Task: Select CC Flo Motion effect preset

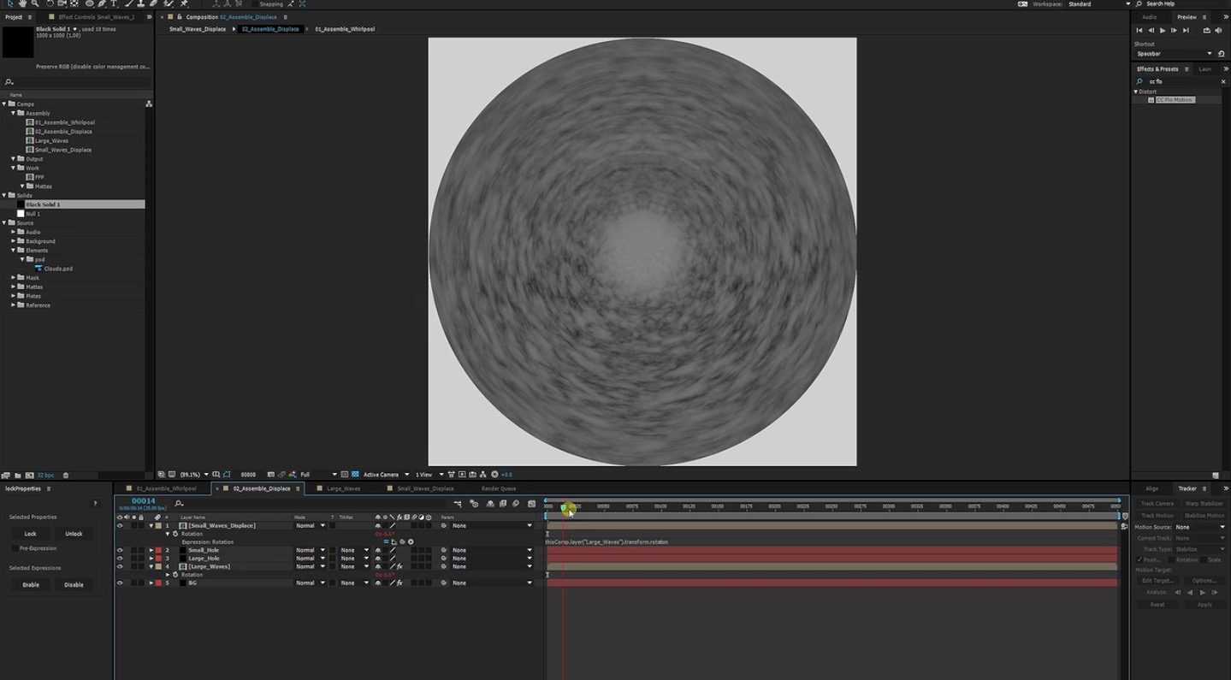Action: click(1175, 100)
